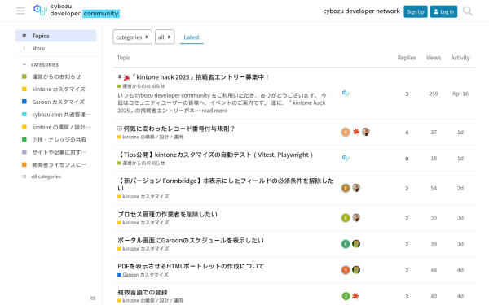This screenshot has width=489, height=305.
Task: Open the kintone hack 2025 topic
Action: [200, 77]
